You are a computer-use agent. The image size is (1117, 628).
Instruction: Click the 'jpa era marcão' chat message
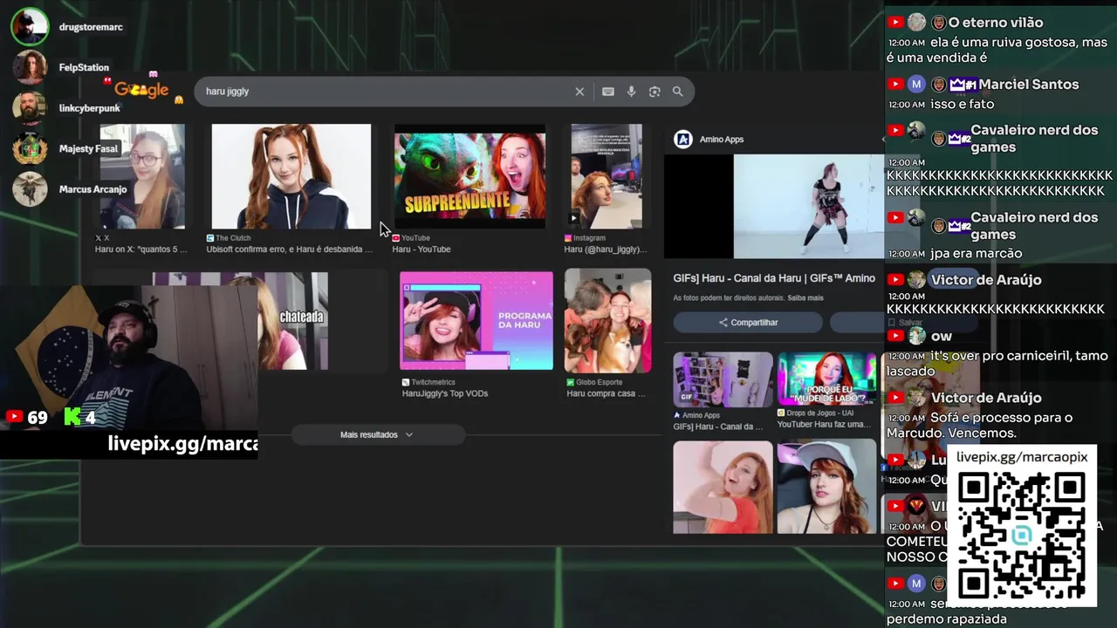coord(976,254)
